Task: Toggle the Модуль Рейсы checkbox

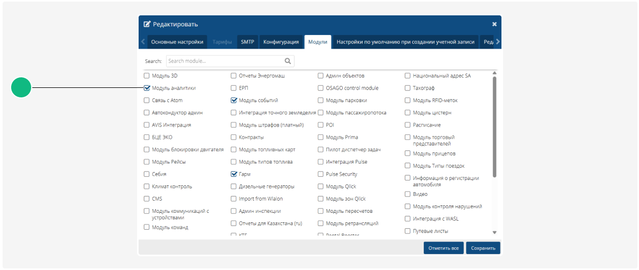Action: pos(147,161)
